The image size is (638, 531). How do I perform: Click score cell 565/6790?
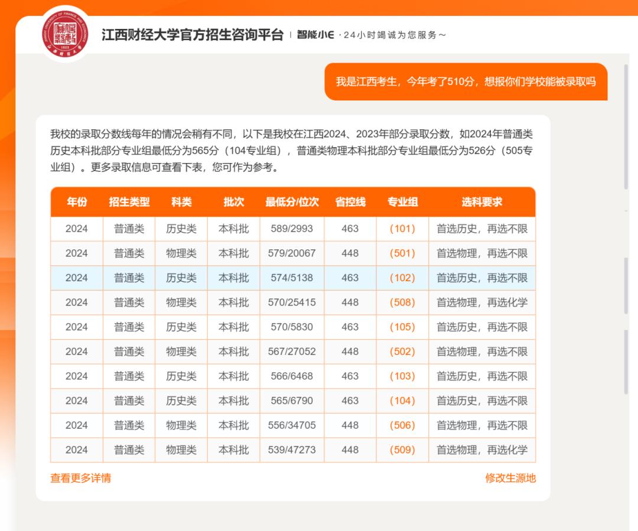click(x=292, y=401)
